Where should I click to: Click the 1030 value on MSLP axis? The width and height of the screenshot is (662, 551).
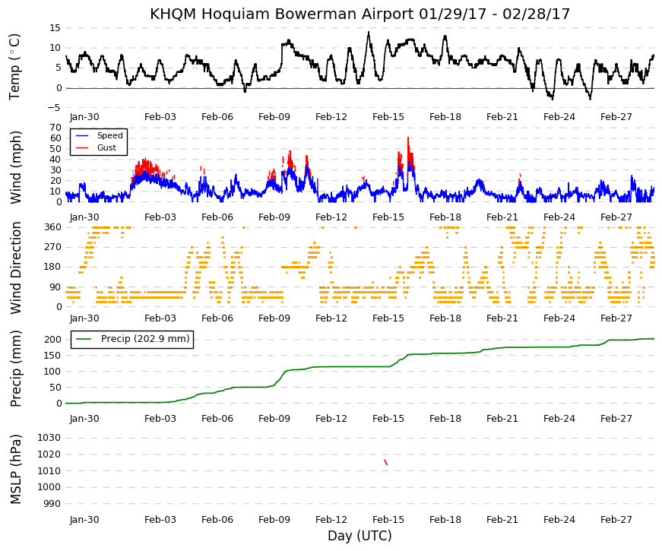click(49, 438)
